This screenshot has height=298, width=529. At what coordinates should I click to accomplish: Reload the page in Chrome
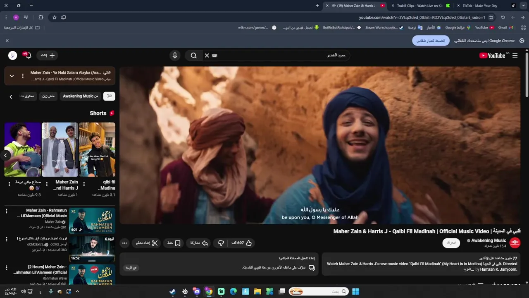[x=503, y=17]
